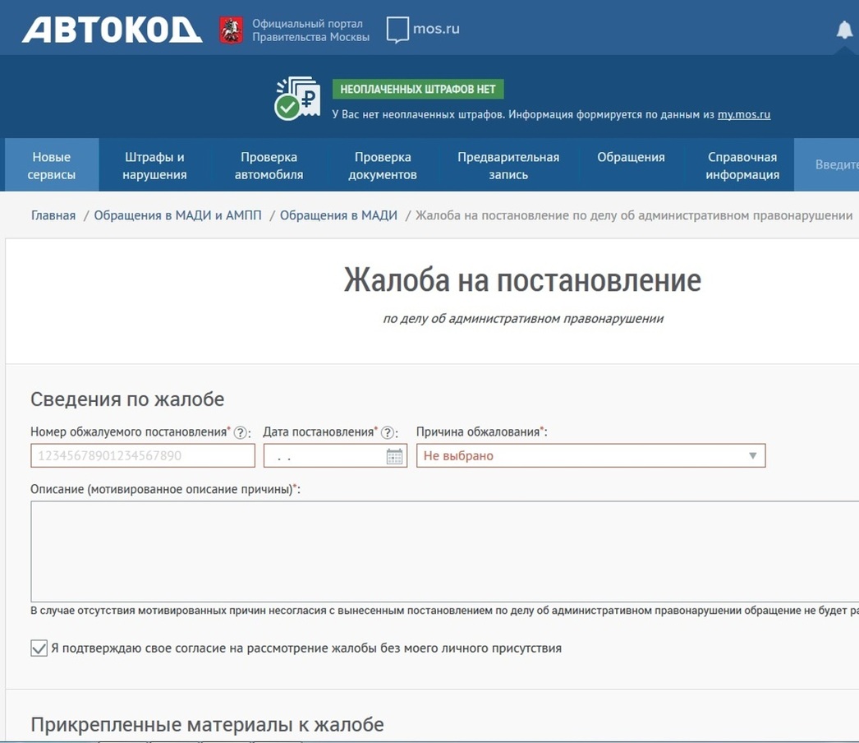Open the Новые сервисы tab
Screen dimensions: 859x743
coord(52,165)
